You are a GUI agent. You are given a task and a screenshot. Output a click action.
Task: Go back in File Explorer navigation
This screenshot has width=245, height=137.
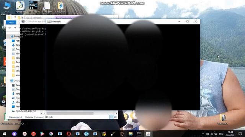coord(10,28)
